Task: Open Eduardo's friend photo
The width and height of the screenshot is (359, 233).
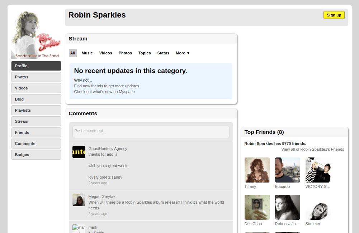Action: 287,170
